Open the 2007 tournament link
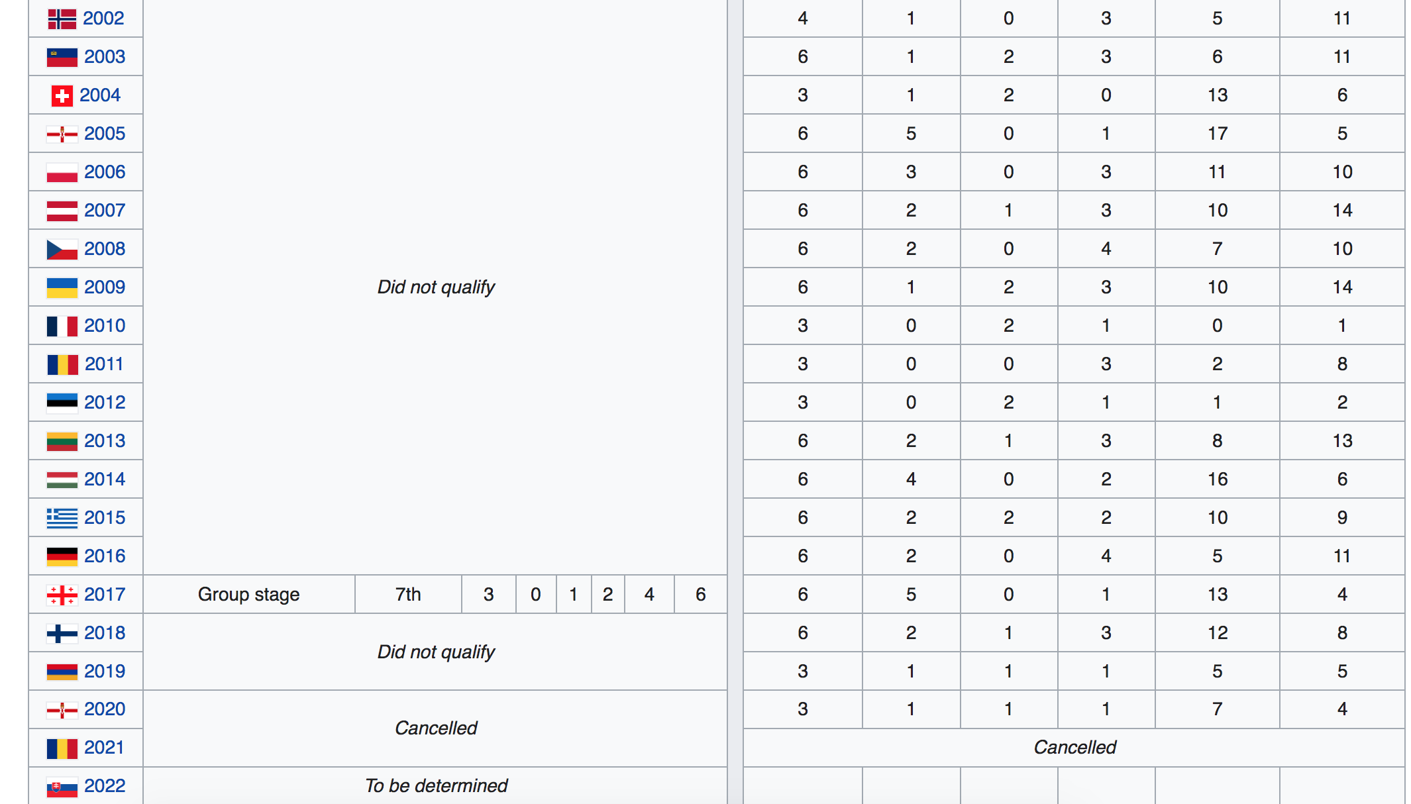 click(105, 211)
